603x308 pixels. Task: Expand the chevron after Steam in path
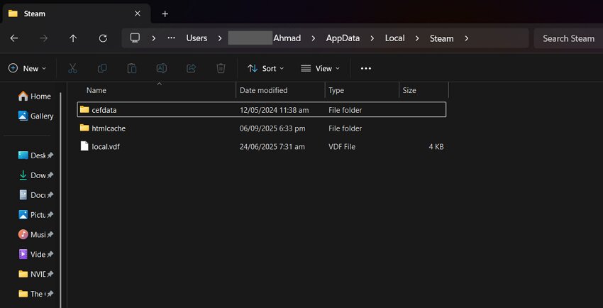tap(467, 38)
